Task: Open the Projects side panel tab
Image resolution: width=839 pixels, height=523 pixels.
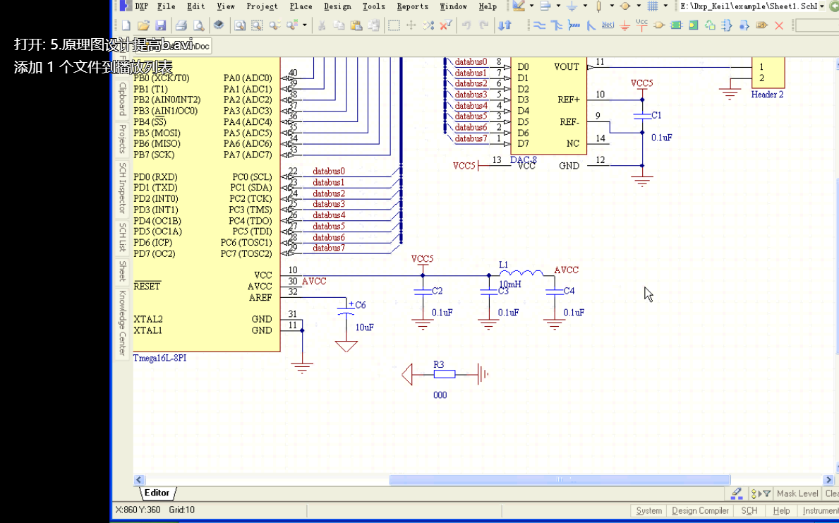Action: point(123,138)
